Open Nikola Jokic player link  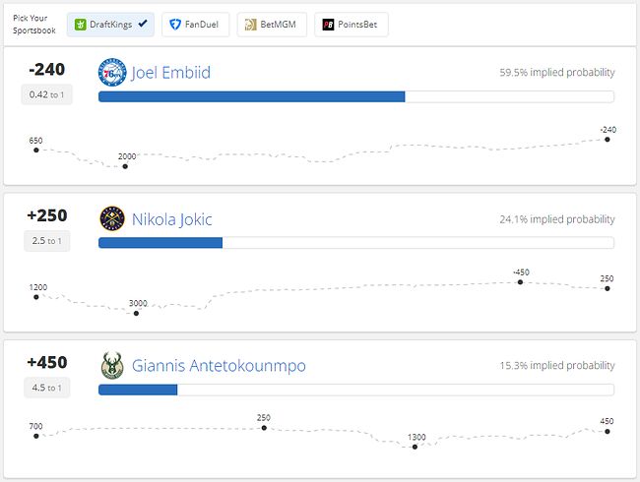point(172,219)
